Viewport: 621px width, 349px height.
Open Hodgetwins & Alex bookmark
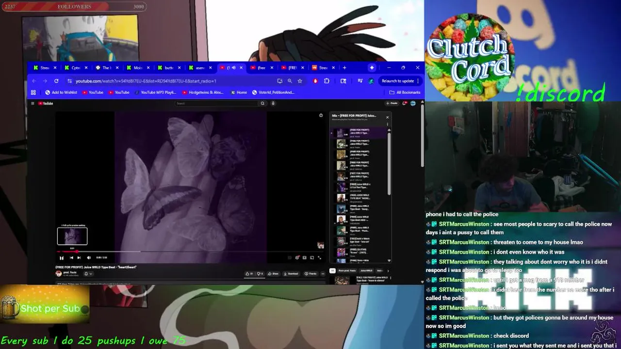point(203,92)
